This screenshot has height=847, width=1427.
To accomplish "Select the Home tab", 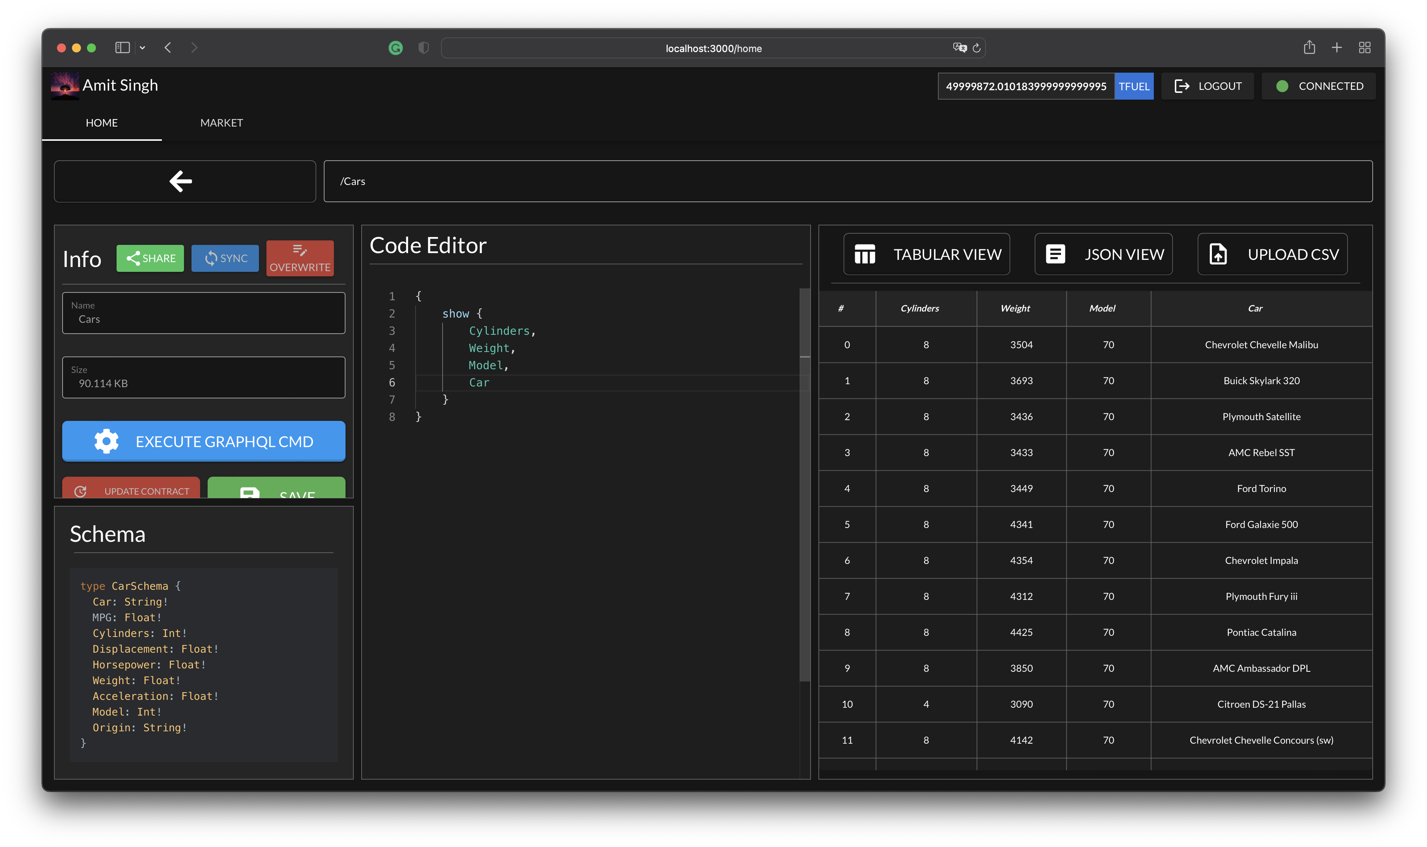I will pyautogui.click(x=102, y=123).
